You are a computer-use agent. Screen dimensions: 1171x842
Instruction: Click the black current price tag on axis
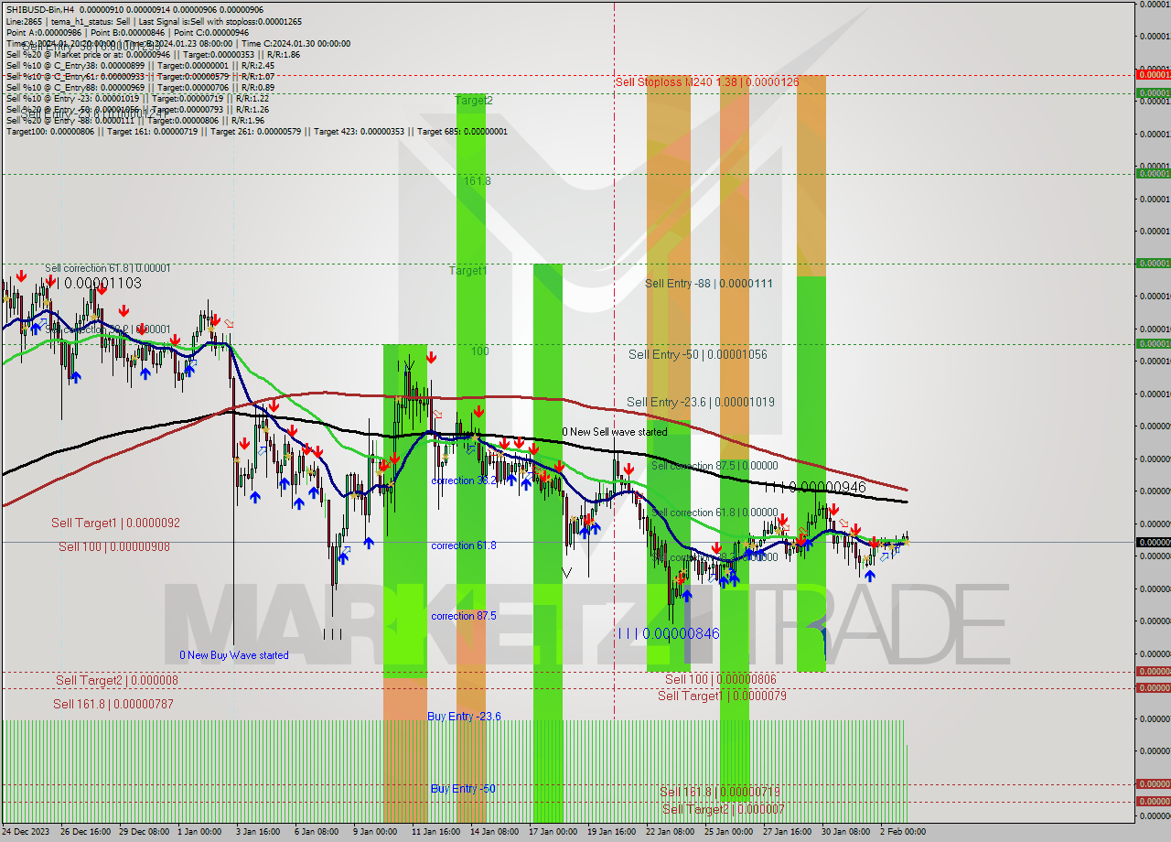click(x=1153, y=543)
